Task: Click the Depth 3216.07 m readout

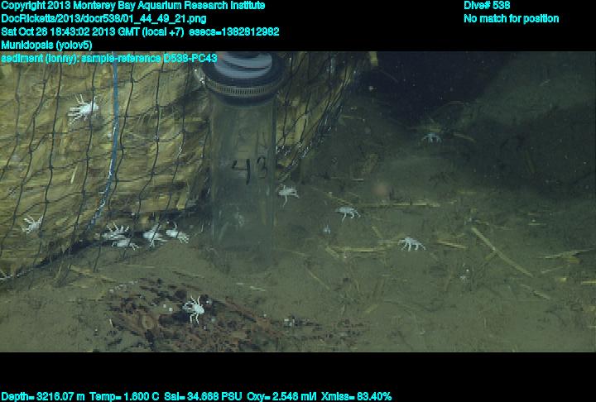Action: point(43,396)
